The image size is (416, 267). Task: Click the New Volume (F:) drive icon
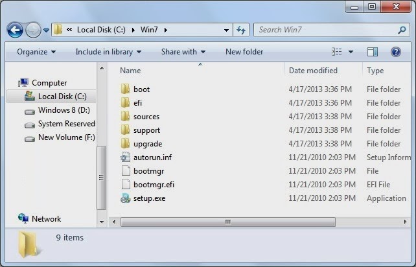click(x=30, y=139)
